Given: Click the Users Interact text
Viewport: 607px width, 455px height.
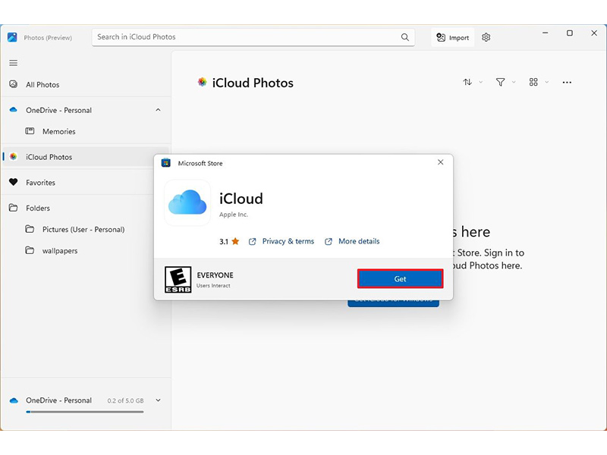Looking at the screenshot, I should 213,286.
